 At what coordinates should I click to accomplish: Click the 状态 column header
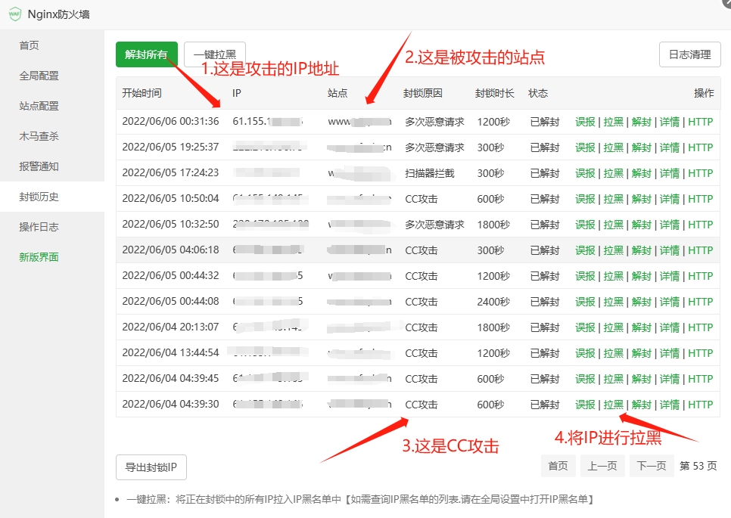click(x=538, y=93)
